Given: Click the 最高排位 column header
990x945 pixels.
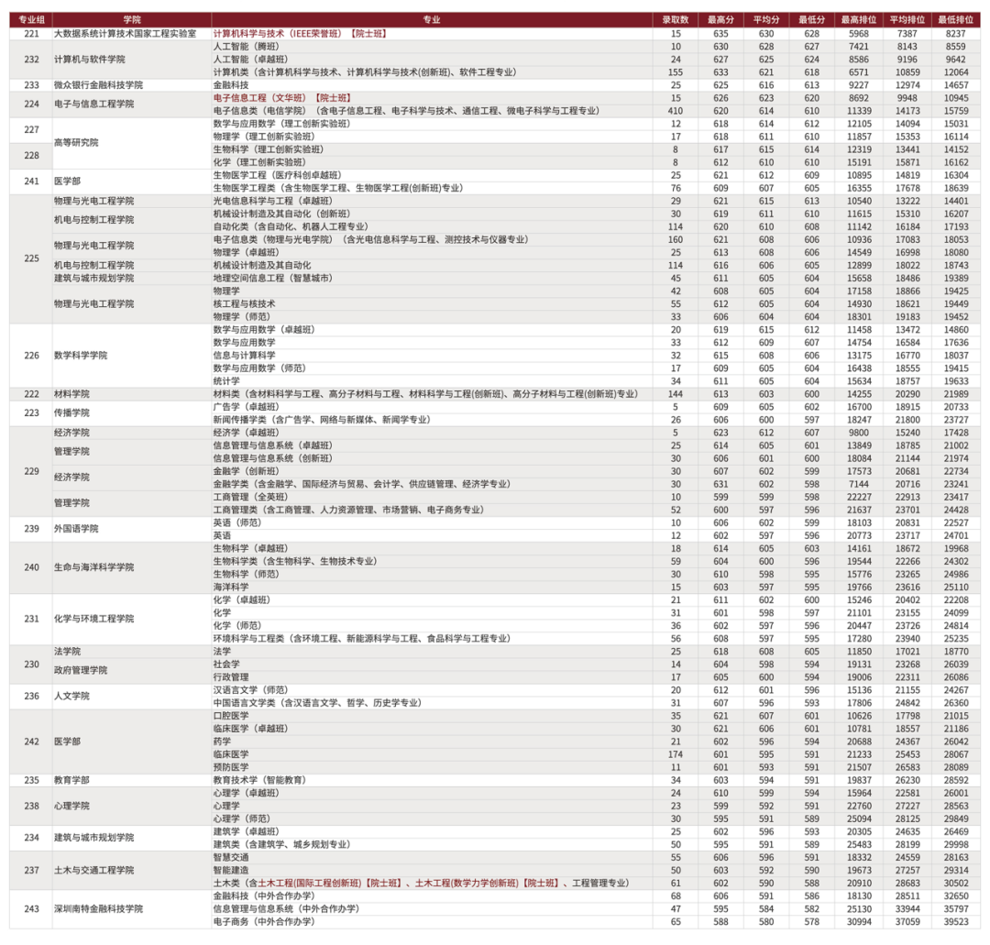Looking at the screenshot, I should tap(859, 19).
